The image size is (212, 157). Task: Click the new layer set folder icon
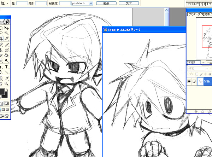pos(209,111)
